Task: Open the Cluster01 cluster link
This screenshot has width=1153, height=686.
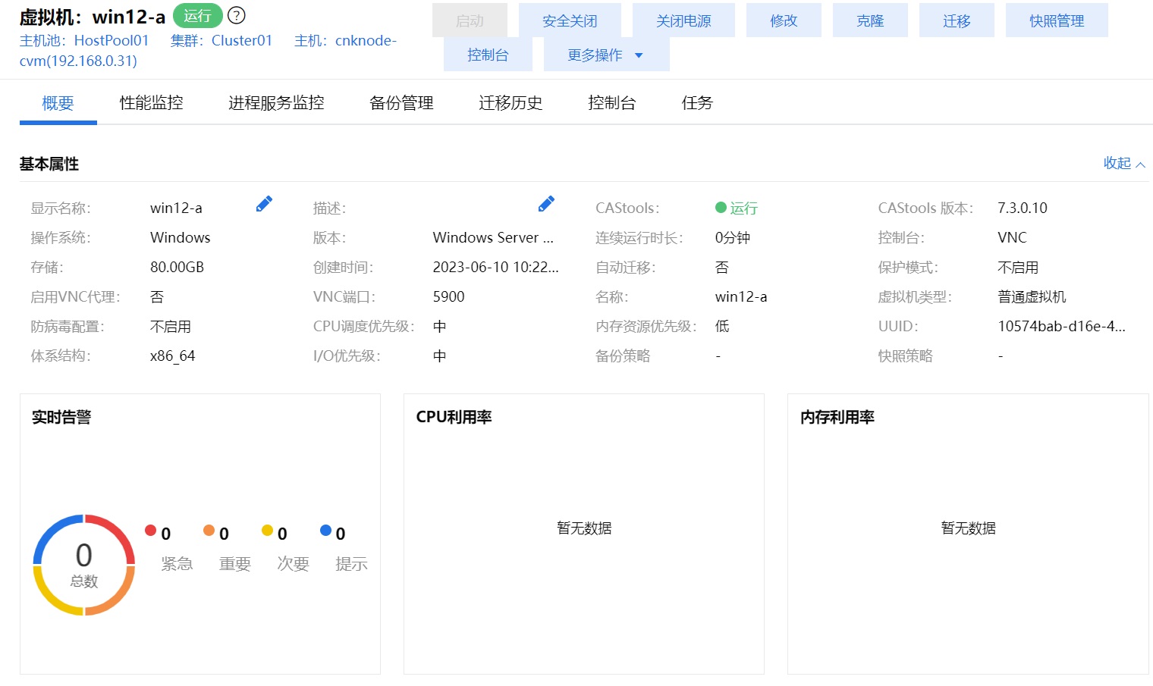Action: coord(241,41)
